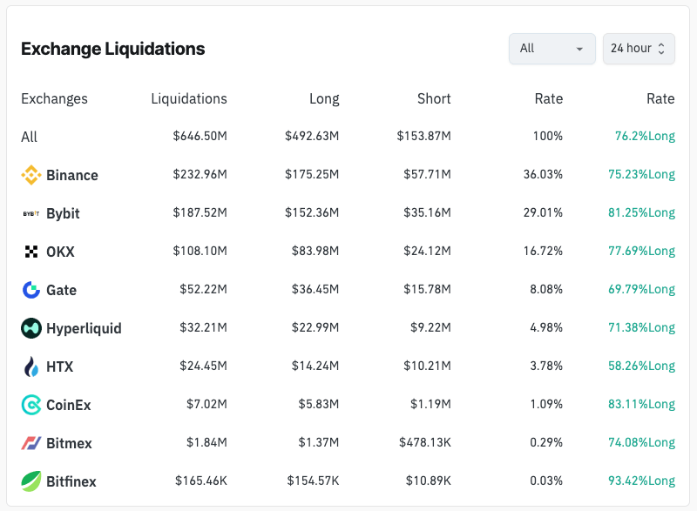Screen dimensions: 697x511
Task: Open the All exchanges filter dropdown
Action: [552, 49]
